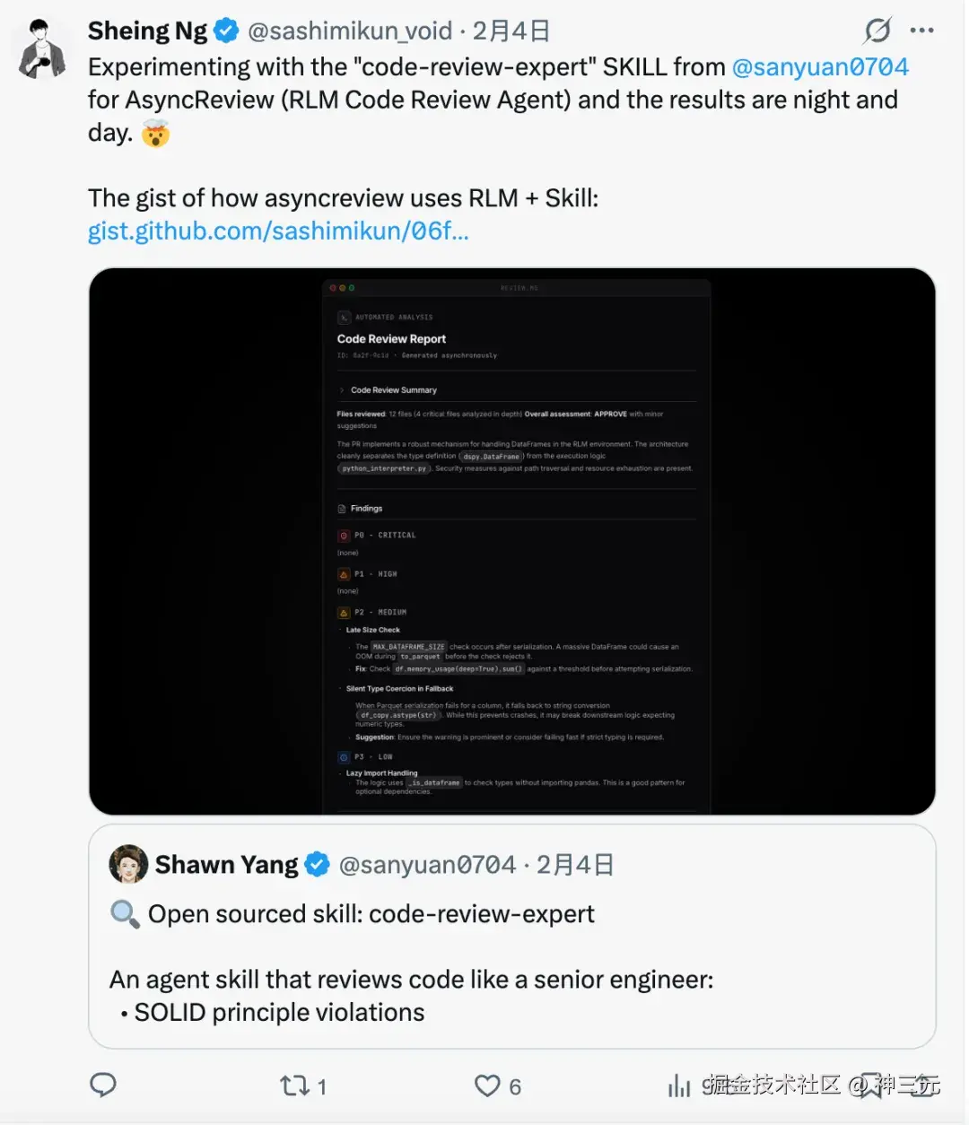This screenshot has width=969, height=1125.
Task: Click Sheing Ng's profile avatar
Action: point(43,49)
